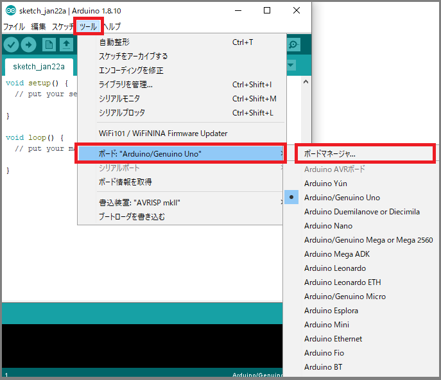The image size is (441, 380).
Task: Select Arduino Mini board
Action: click(x=361, y=325)
